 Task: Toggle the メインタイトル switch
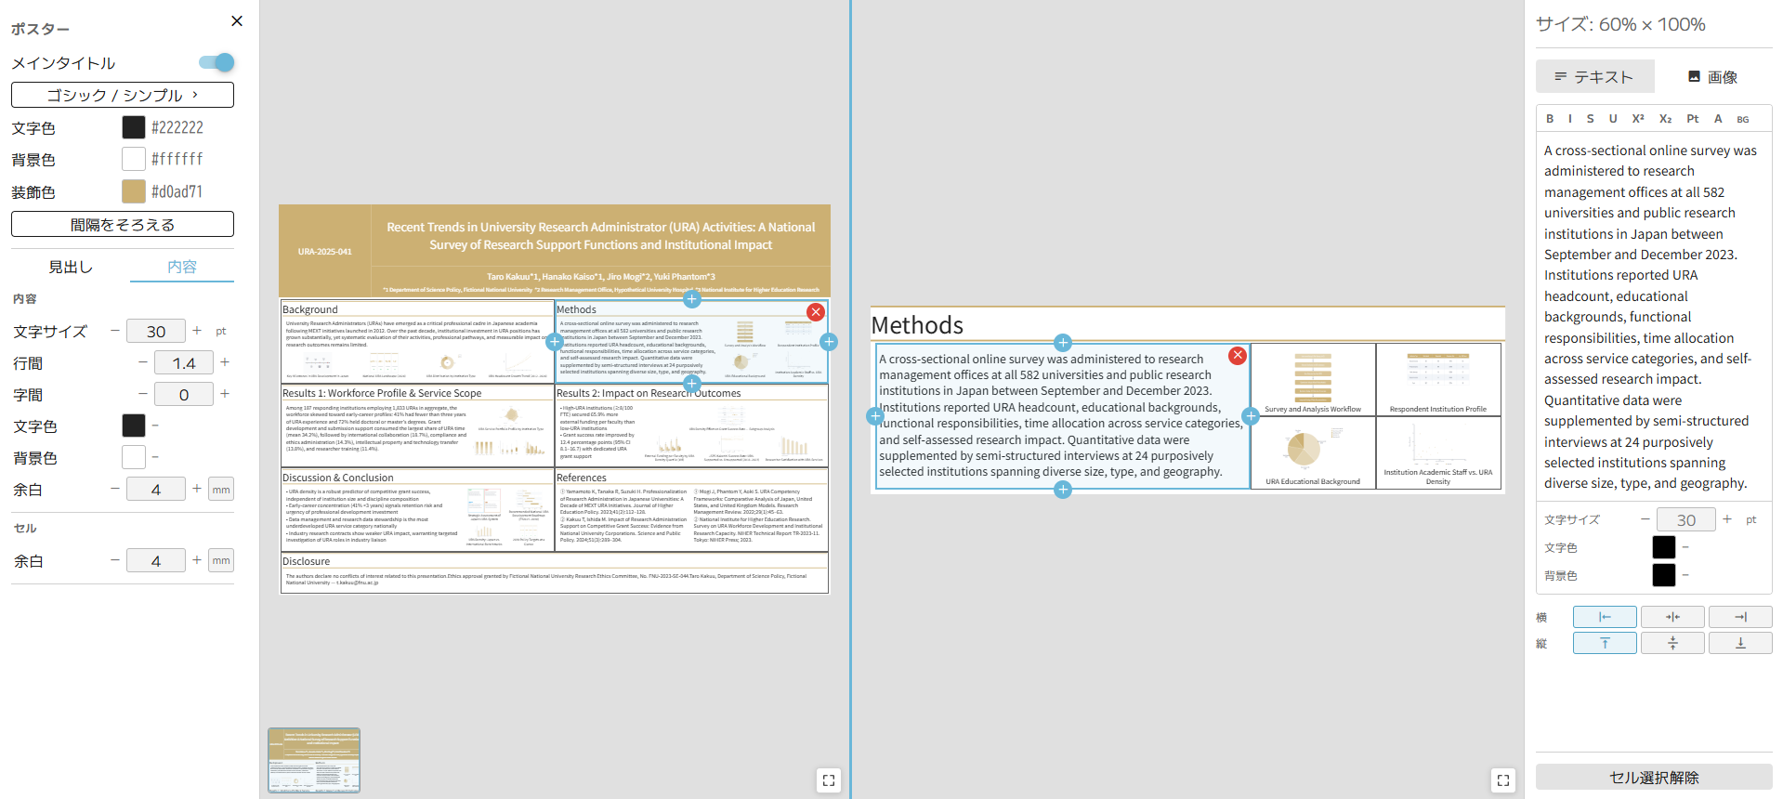[x=216, y=62]
